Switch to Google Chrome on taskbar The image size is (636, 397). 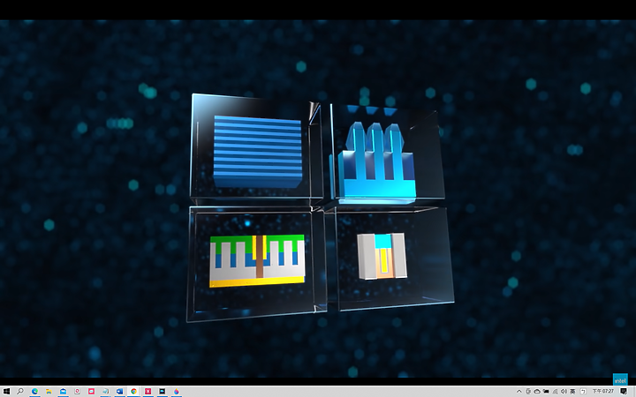(x=133, y=392)
